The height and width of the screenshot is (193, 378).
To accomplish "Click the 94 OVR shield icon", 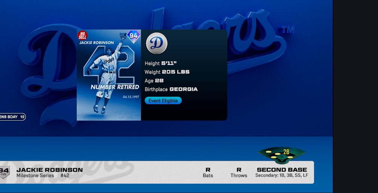I will click(4, 172).
